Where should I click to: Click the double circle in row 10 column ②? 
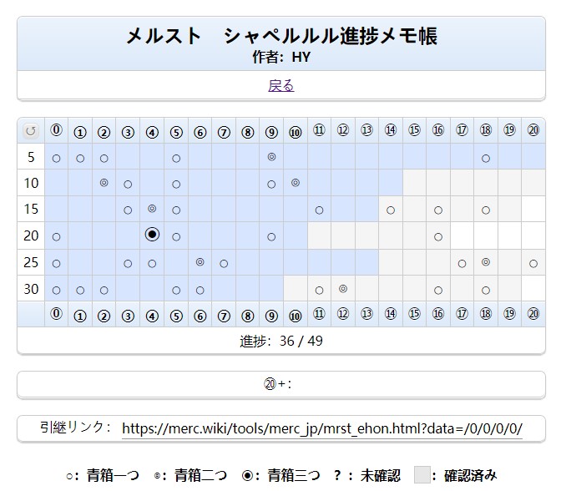[x=104, y=183]
